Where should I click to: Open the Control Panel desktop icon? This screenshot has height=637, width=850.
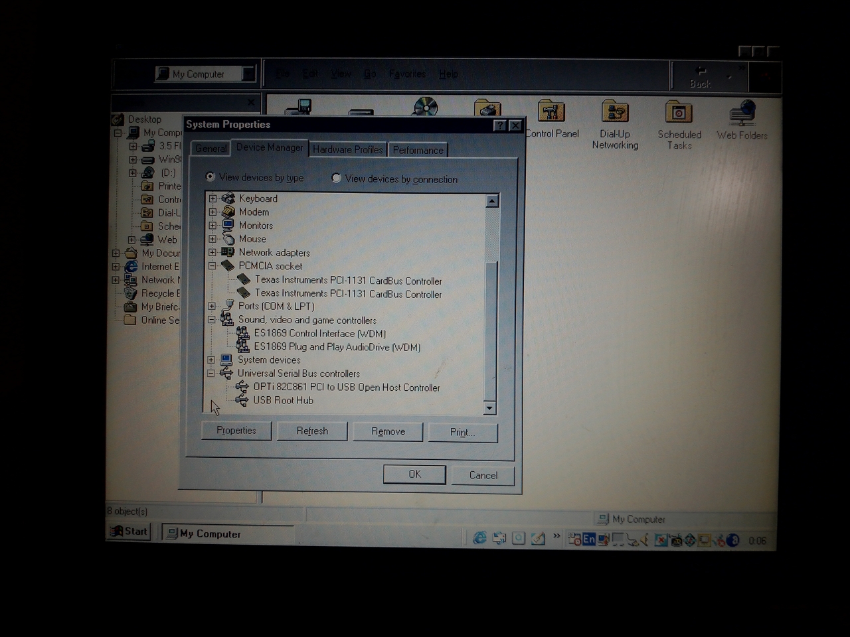(x=551, y=113)
